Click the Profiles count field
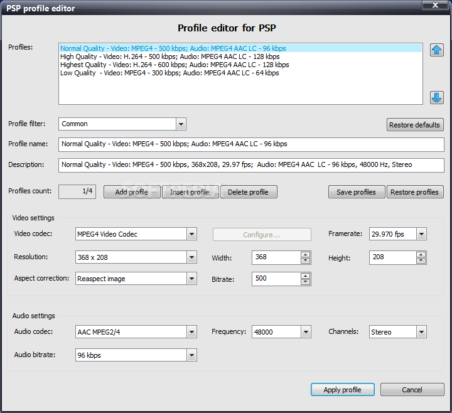 77,191
